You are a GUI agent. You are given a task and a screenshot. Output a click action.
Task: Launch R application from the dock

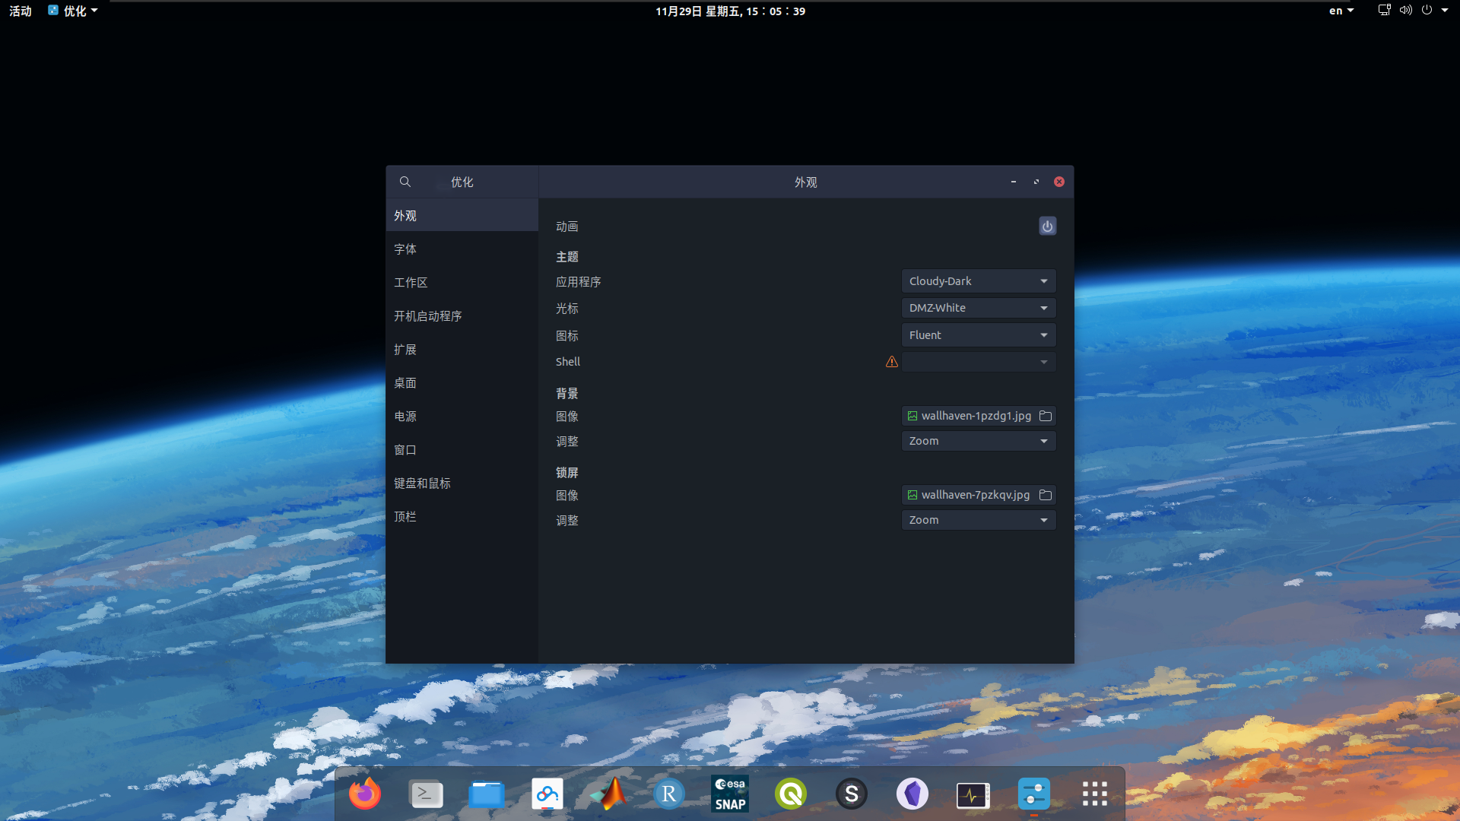point(669,794)
